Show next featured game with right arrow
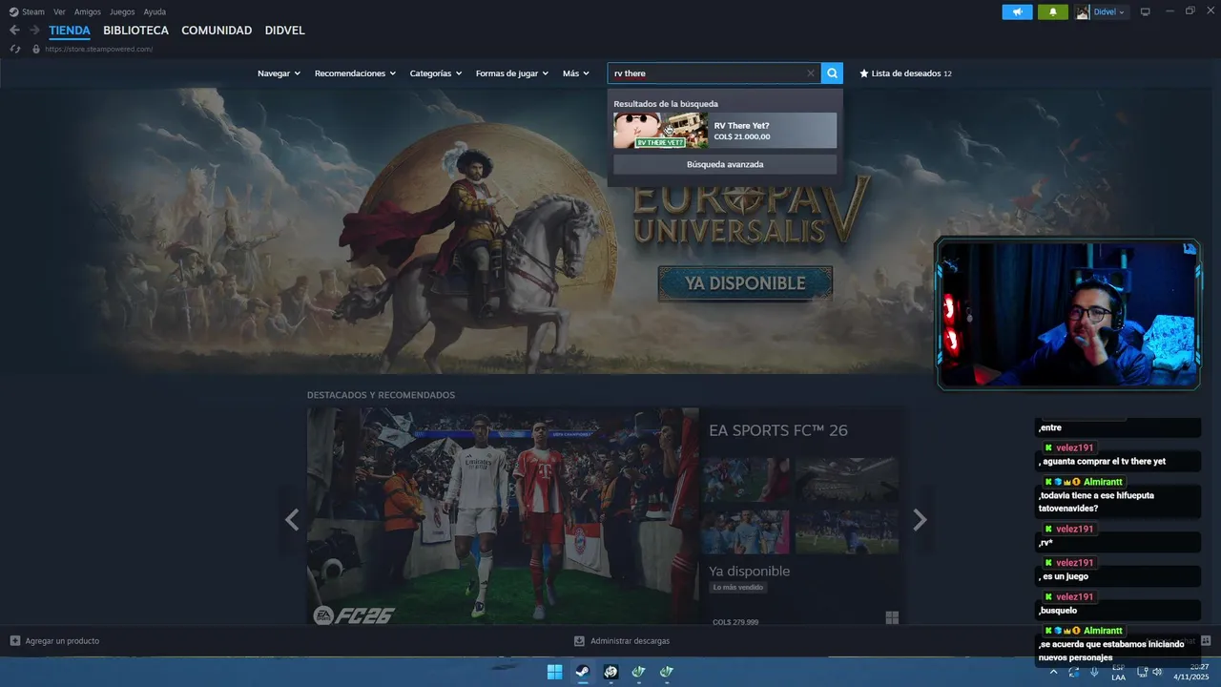 920,520
